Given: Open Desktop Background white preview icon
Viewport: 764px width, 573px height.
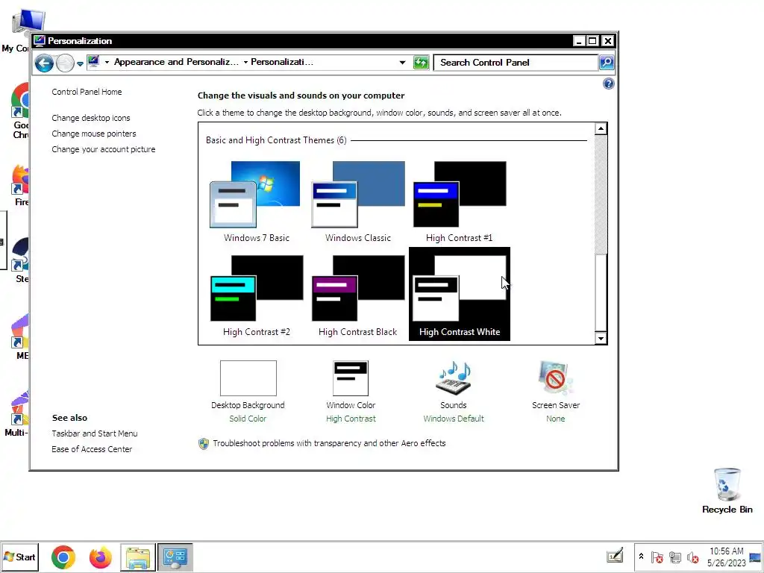Looking at the screenshot, I should coord(248,378).
